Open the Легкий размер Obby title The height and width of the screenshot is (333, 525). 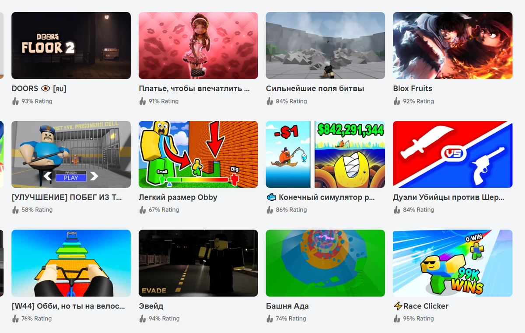(178, 198)
